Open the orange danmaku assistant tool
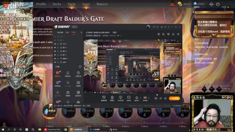 click(58, 74)
